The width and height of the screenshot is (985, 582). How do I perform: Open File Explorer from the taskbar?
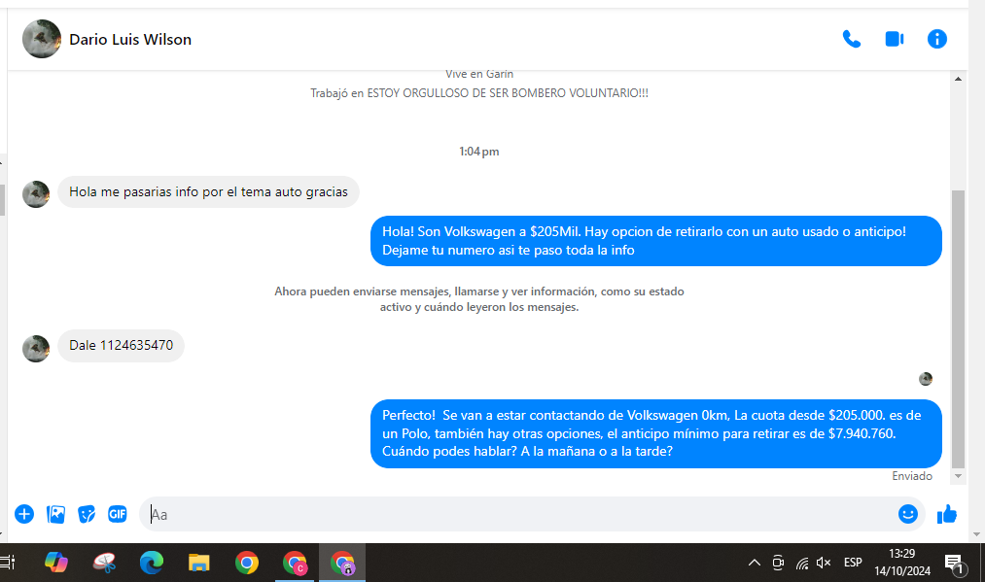tap(199, 563)
